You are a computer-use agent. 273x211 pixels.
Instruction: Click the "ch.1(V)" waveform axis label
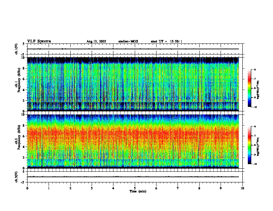[x=16, y=49]
